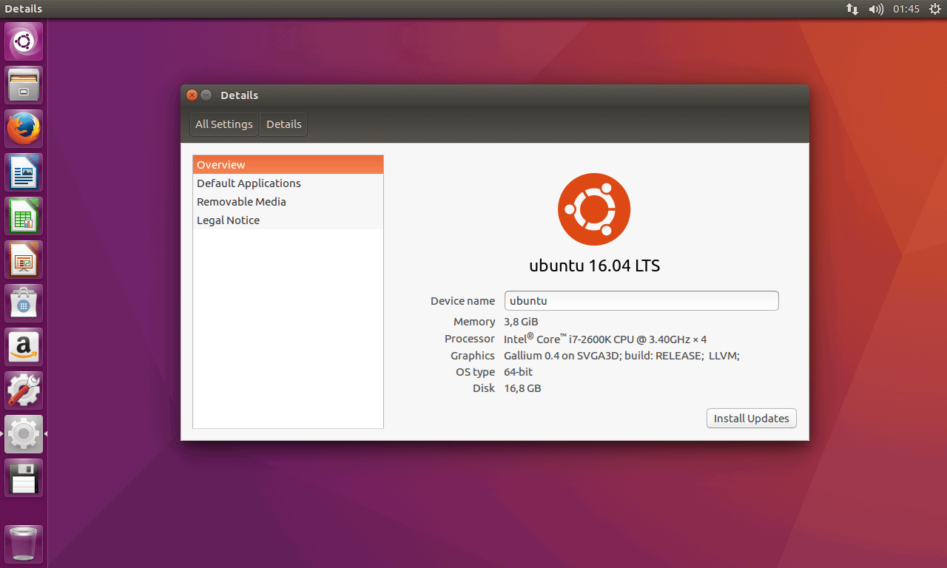Open the Removable Media section
Viewport: 947px width, 568px height.
pyautogui.click(x=241, y=201)
